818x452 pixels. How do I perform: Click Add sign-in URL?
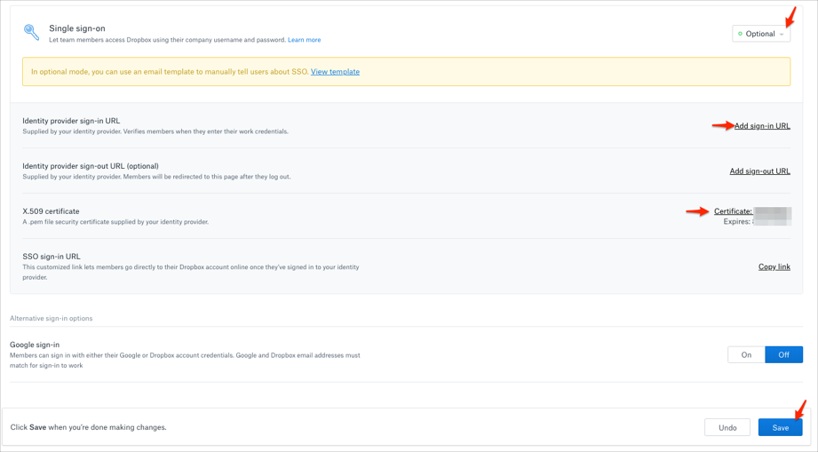[x=762, y=126]
